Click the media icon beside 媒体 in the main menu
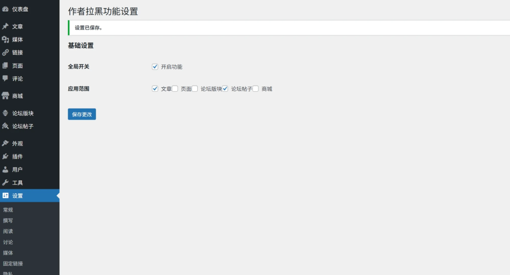The image size is (510, 275). pyautogui.click(x=5, y=39)
